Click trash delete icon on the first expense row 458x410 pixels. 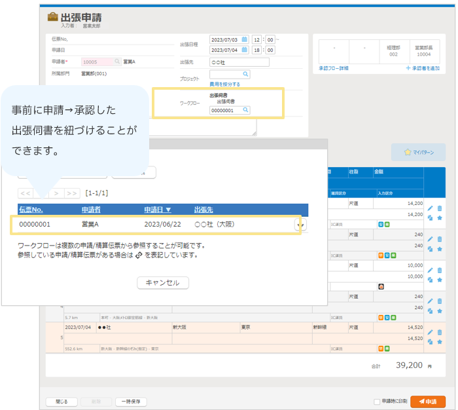coord(440,209)
